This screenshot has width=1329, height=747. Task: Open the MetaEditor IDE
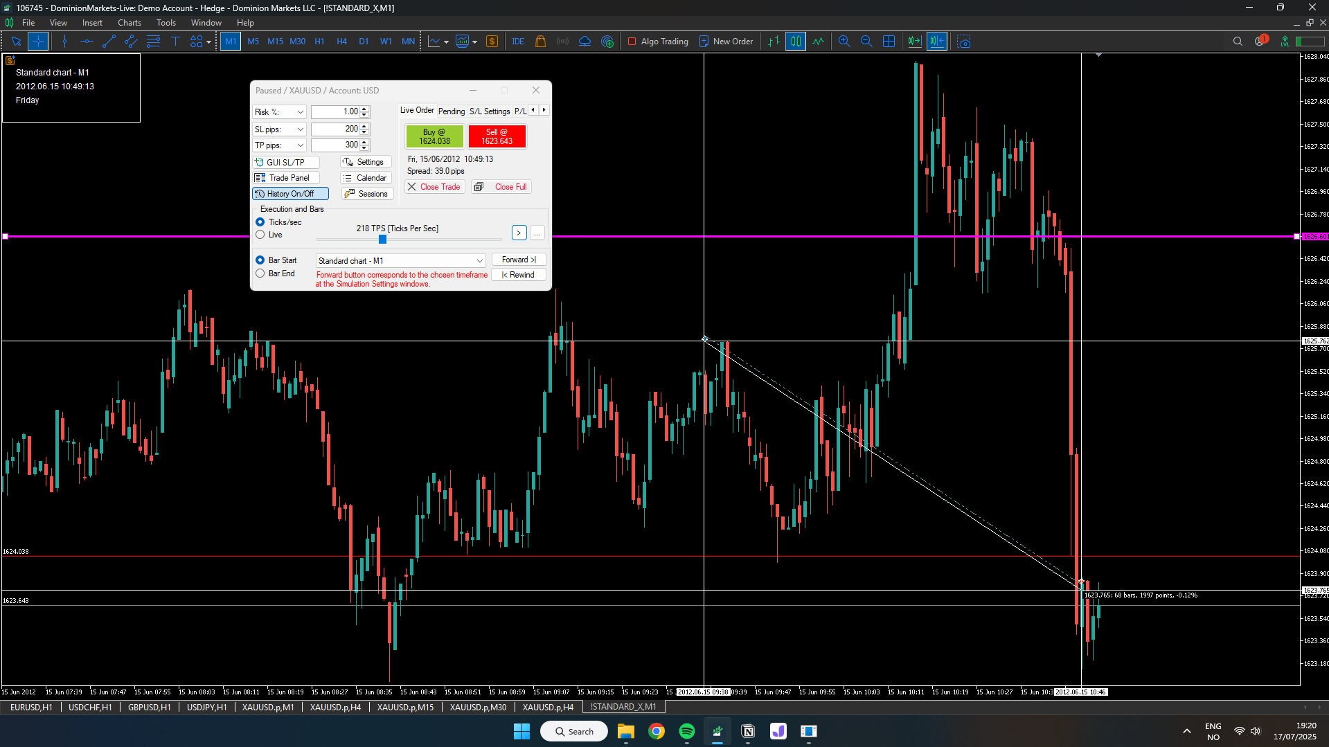click(518, 42)
